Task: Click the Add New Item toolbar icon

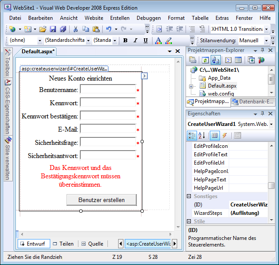Action: click(28, 29)
